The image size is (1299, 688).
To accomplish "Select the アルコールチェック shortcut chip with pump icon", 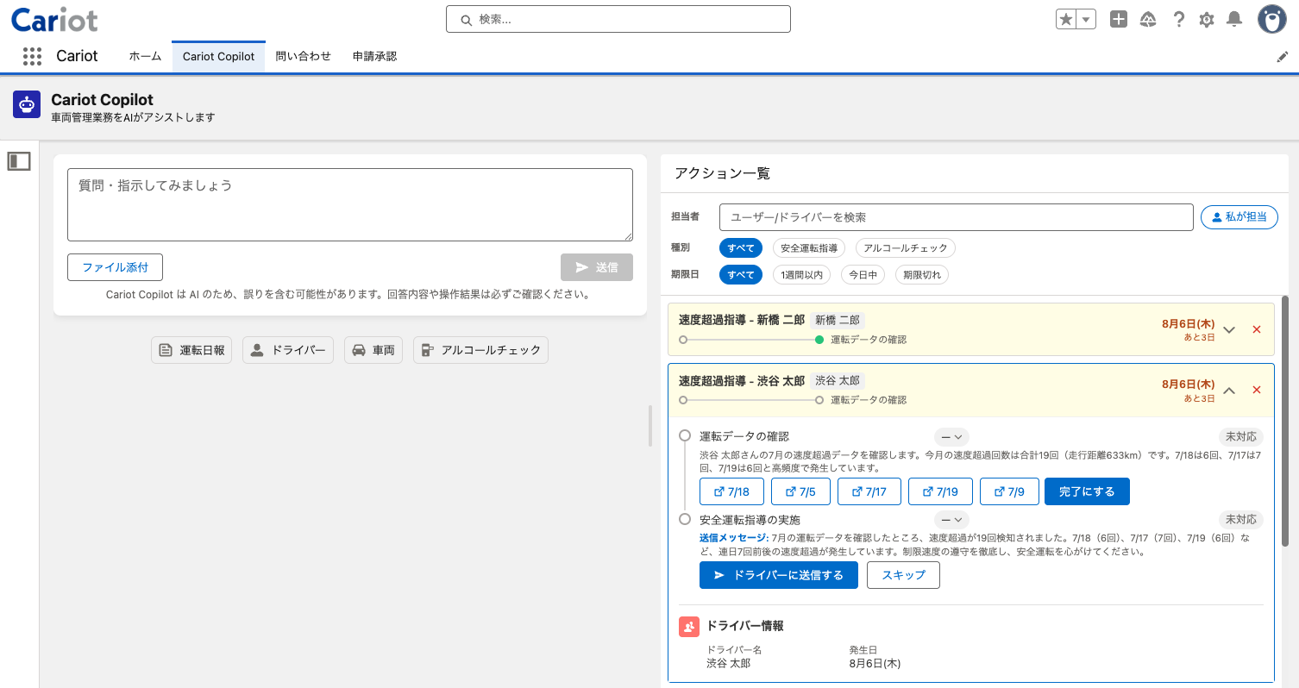I will 480,350.
